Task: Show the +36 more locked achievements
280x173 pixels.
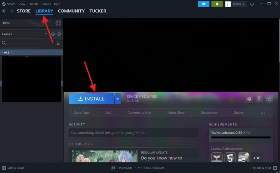Action: click(257, 158)
